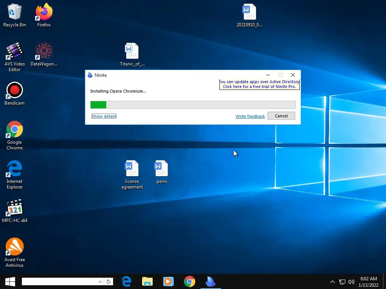Select the Avast Free Antivirus shortcut

15,252
